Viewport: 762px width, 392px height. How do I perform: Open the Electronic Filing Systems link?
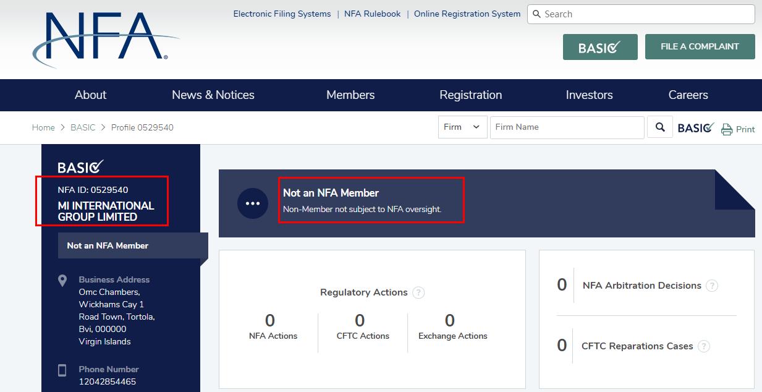pyautogui.click(x=282, y=14)
